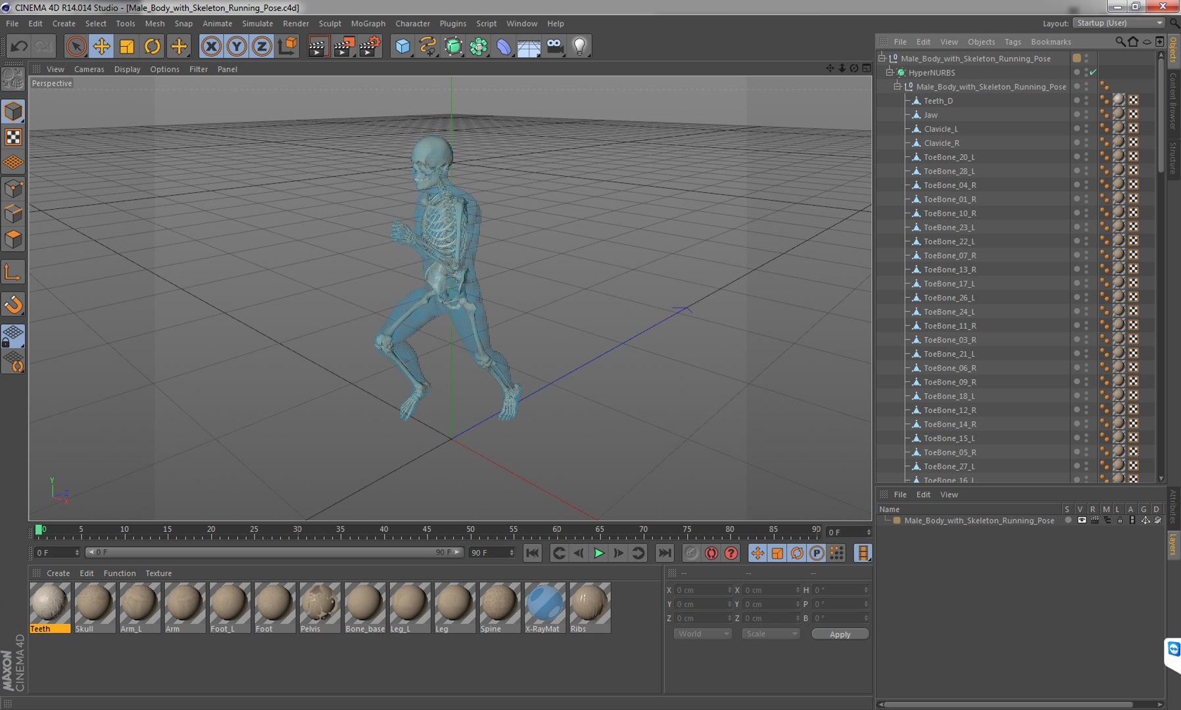Render to Picture Viewer
1181x710 pixels.
coord(344,46)
